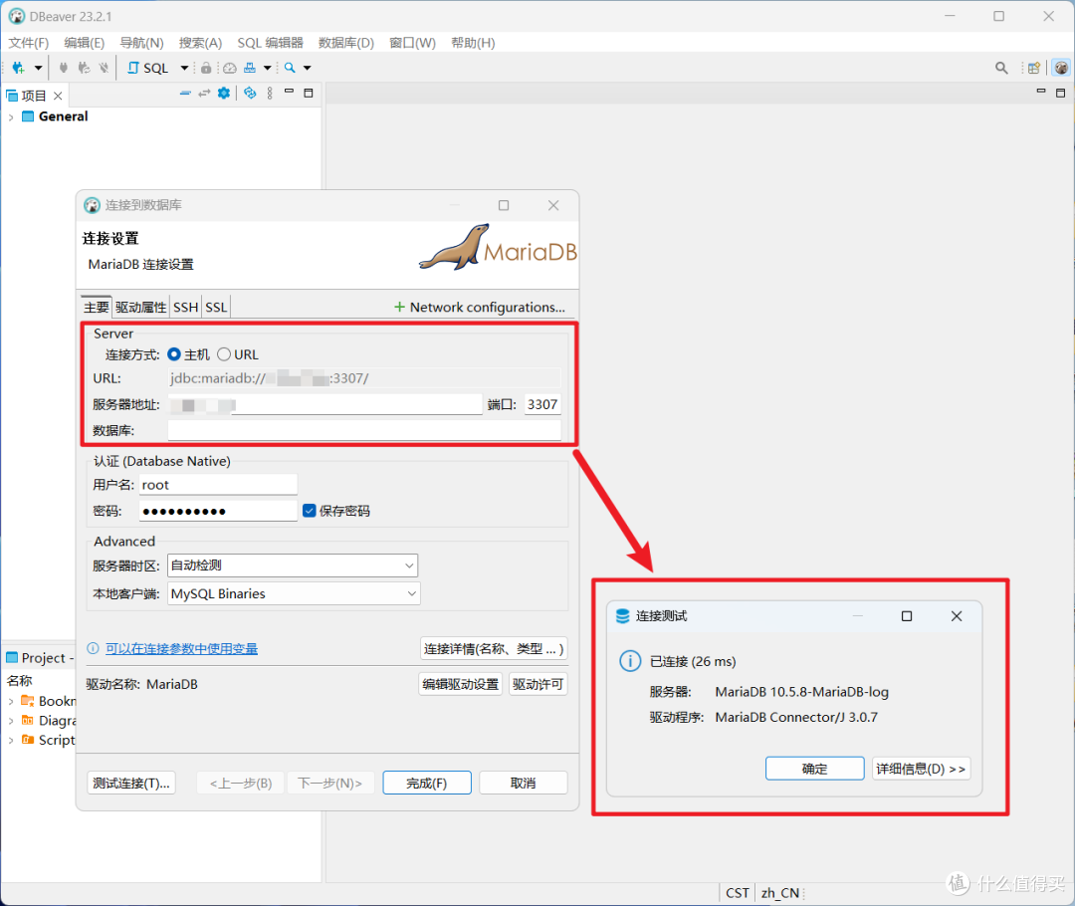Image resolution: width=1075 pixels, height=906 pixels.
Task: Open the 数据库(D) menu
Action: [x=345, y=43]
